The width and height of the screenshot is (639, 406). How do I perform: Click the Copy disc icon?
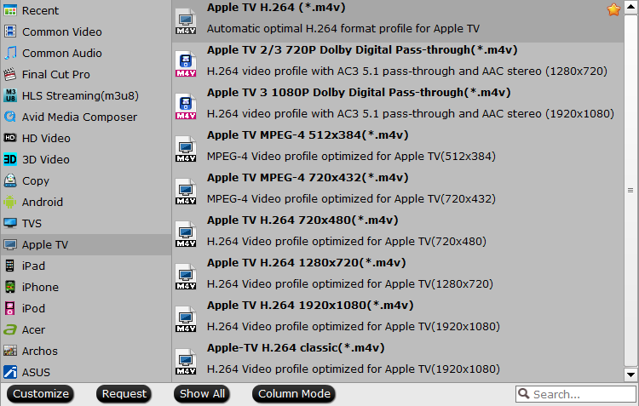point(10,180)
